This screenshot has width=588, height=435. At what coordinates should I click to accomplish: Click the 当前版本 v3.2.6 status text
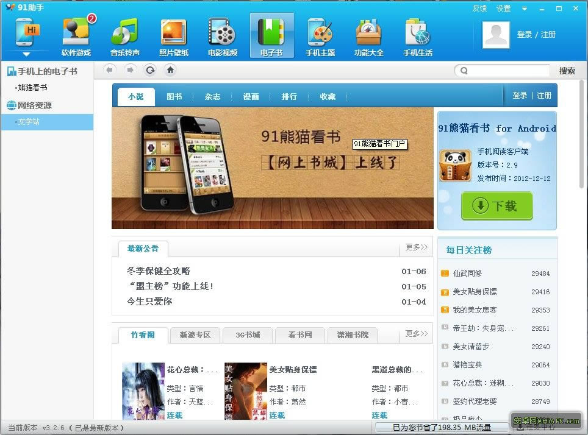click(x=66, y=428)
